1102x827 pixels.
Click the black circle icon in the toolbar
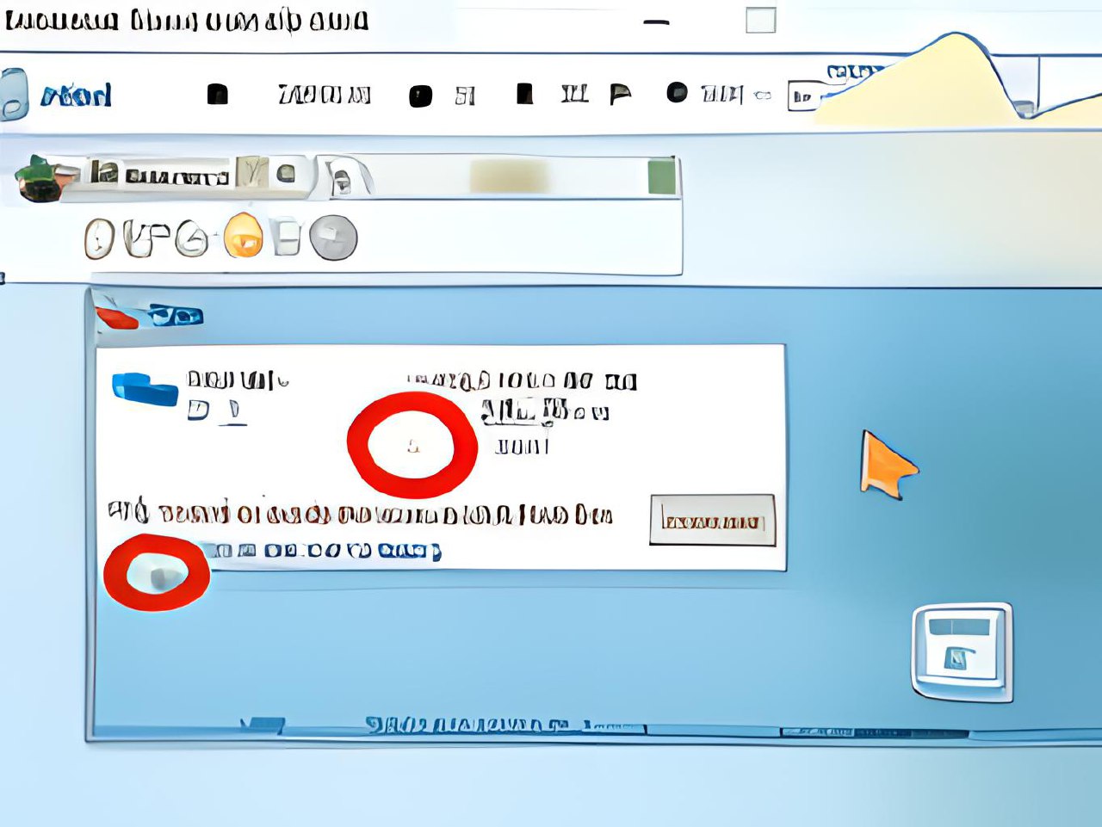(678, 92)
